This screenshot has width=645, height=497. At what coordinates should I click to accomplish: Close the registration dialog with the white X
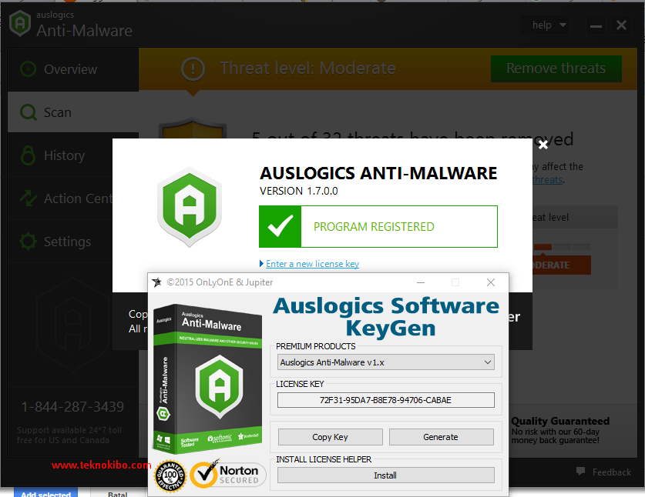click(543, 145)
